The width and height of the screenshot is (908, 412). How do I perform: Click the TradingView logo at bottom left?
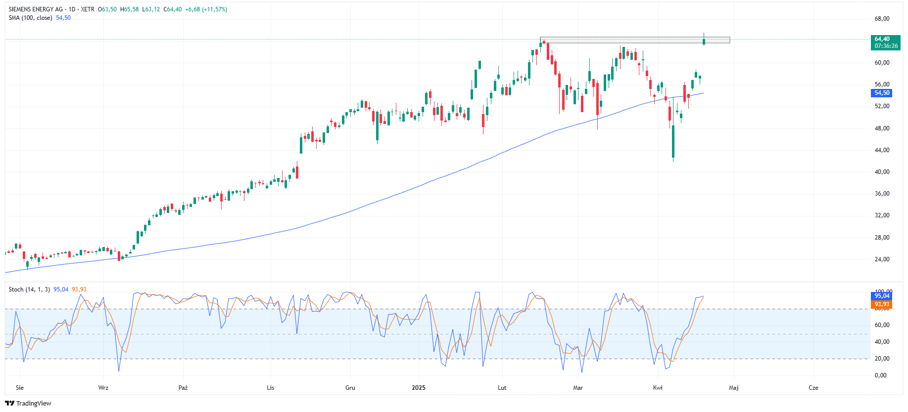point(28,403)
